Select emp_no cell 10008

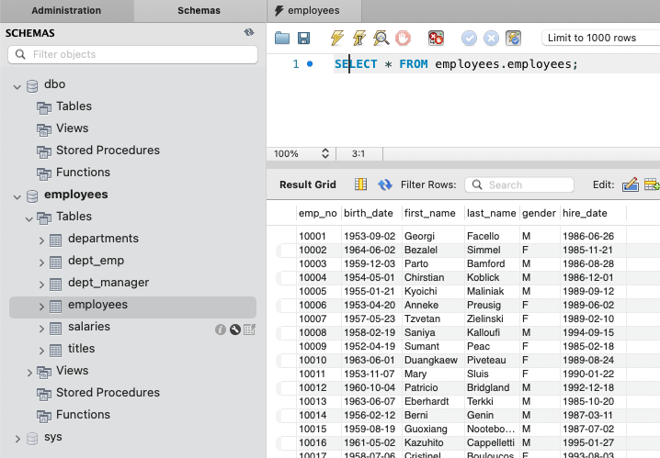[319, 333]
